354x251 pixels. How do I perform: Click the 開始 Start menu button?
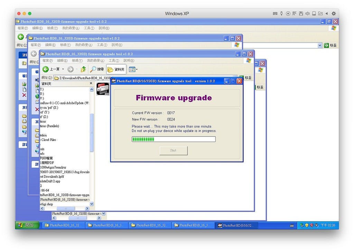[28, 225]
